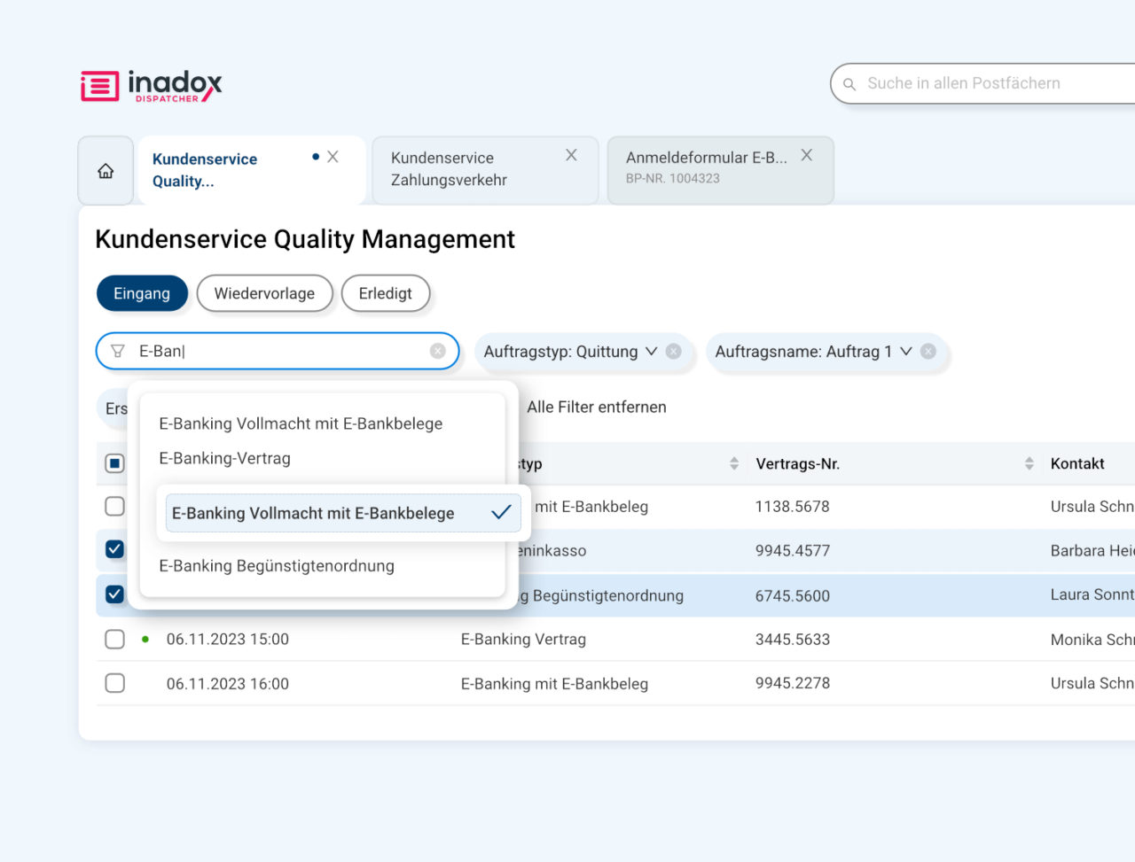
Task: Select the Eingang view
Action: [142, 293]
